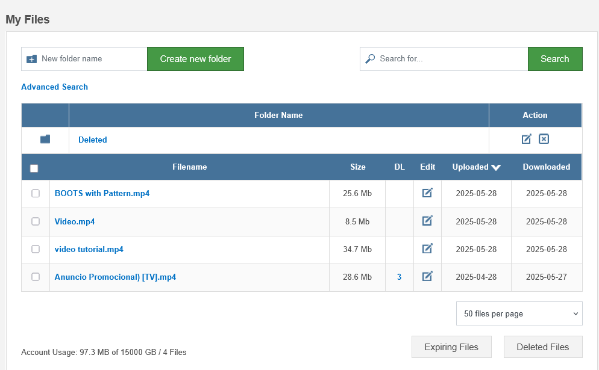Image resolution: width=599 pixels, height=370 pixels.
Task: Click the green Search button
Action: pos(554,59)
